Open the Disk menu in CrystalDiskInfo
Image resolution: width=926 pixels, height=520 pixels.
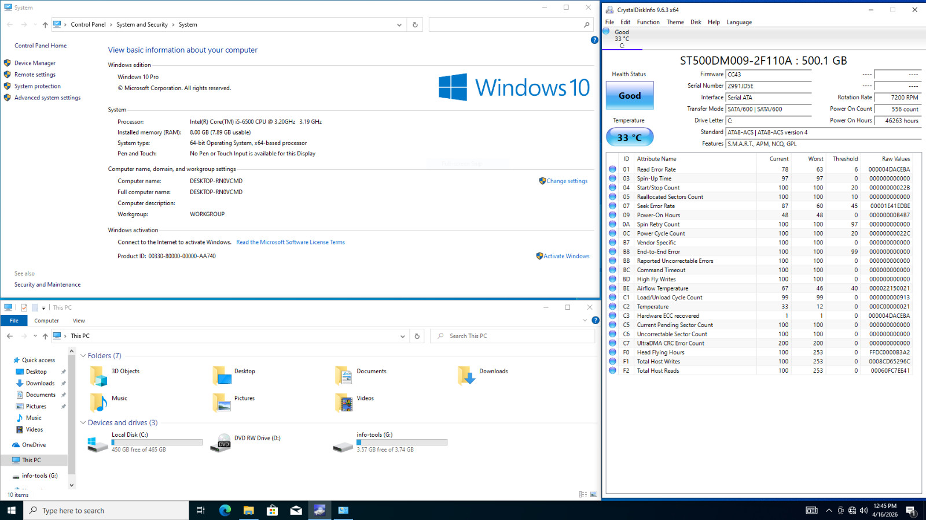(x=696, y=22)
